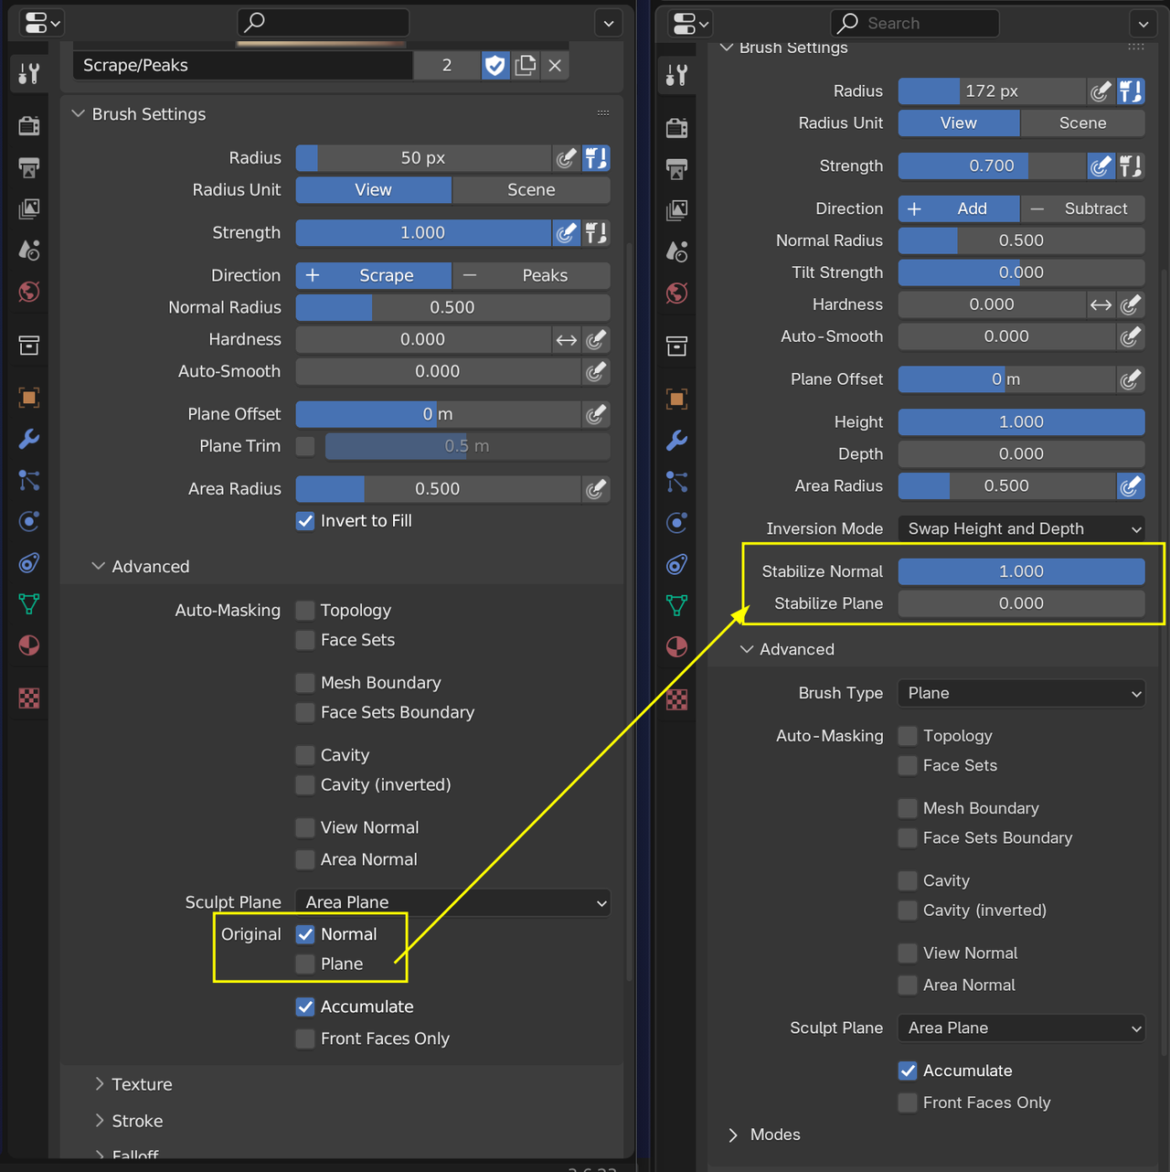Switch Radius Unit to Scene in the left panel
1170x1172 pixels.
pyautogui.click(x=531, y=190)
